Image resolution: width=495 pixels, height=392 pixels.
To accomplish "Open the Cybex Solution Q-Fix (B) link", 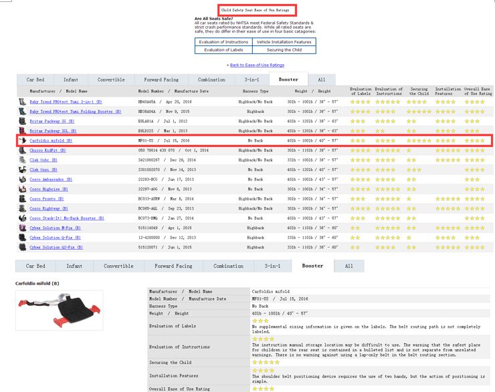I will [55, 238].
